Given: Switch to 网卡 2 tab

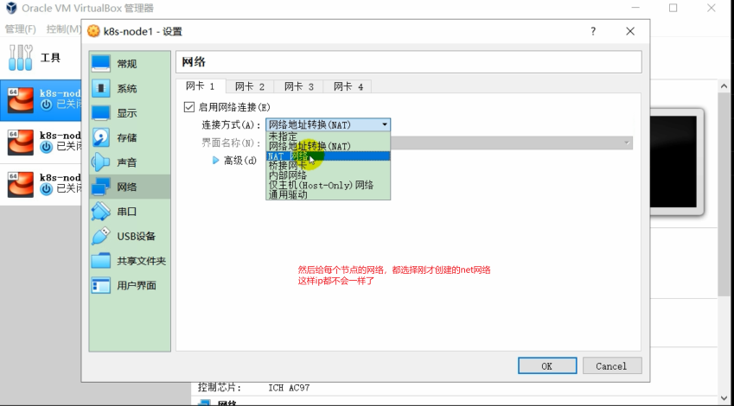Looking at the screenshot, I should pos(250,86).
